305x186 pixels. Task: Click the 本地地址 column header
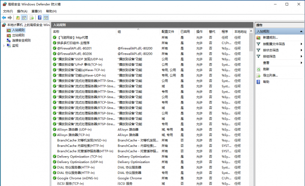point(241,32)
